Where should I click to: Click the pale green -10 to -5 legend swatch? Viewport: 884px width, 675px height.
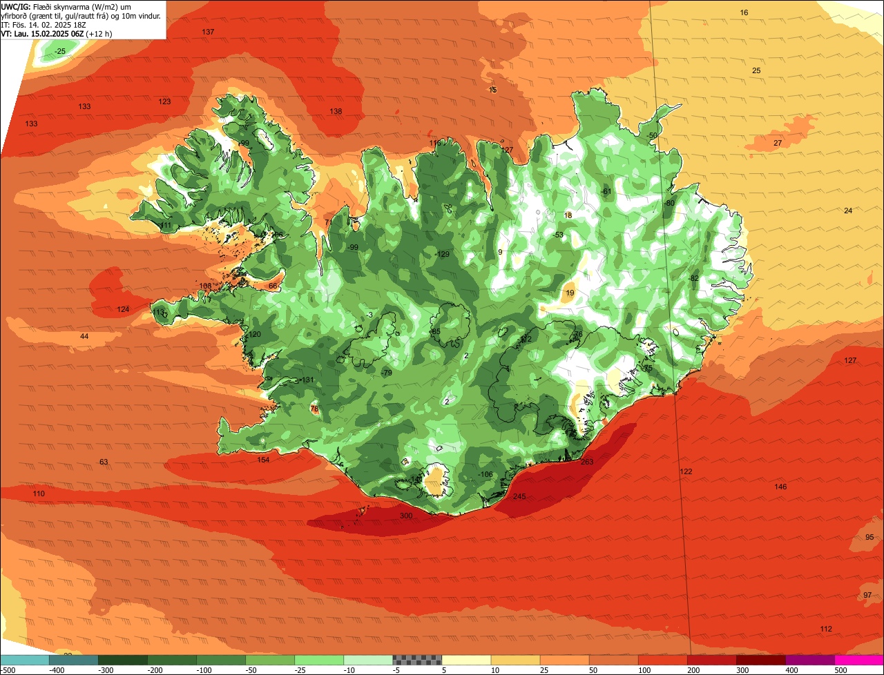pyautogui.click(x=368, y=660)
